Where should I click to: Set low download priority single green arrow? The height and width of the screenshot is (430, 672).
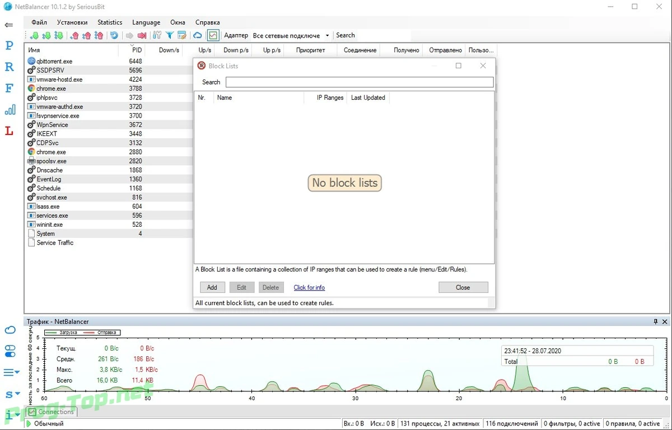(34, 36)
